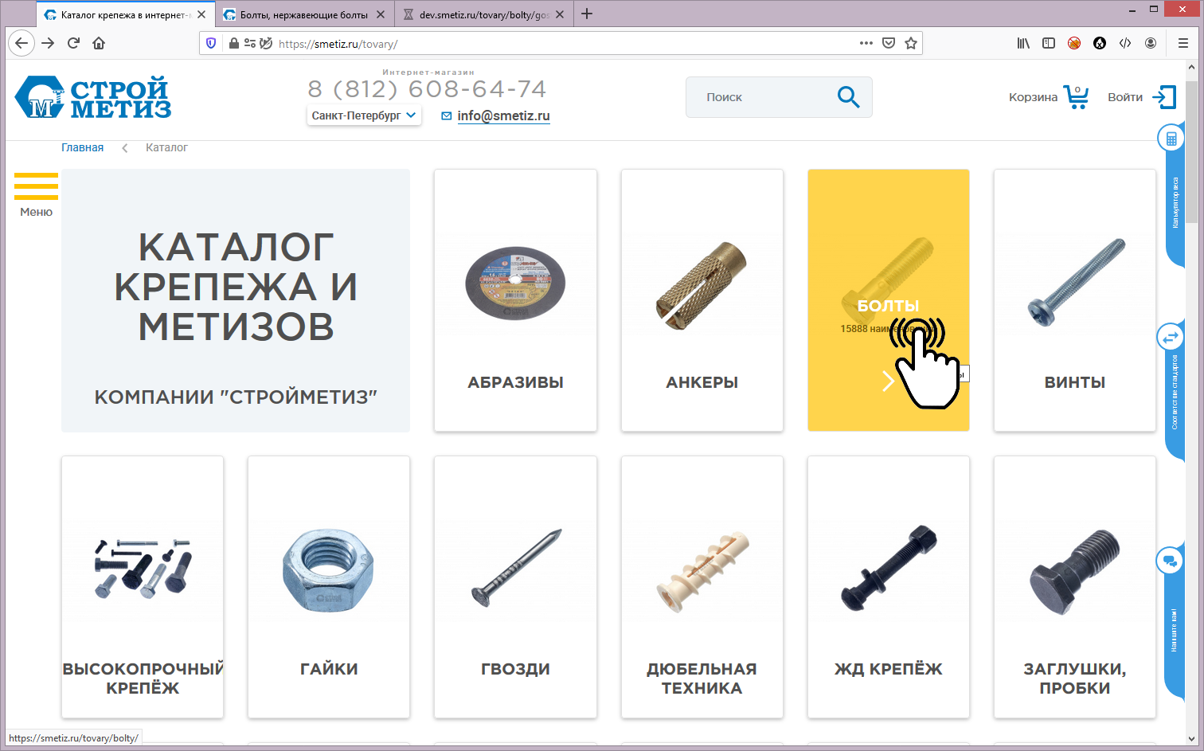Go to Главная breadcrumb link

(83, 147)
